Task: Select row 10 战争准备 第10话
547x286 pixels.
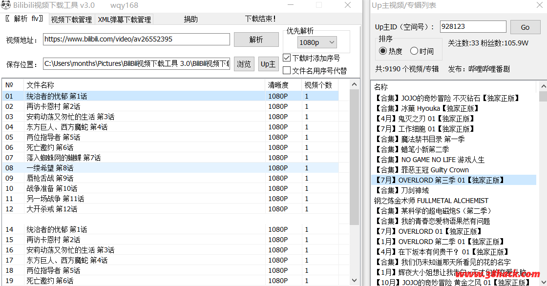Action: tap(170, 188)
